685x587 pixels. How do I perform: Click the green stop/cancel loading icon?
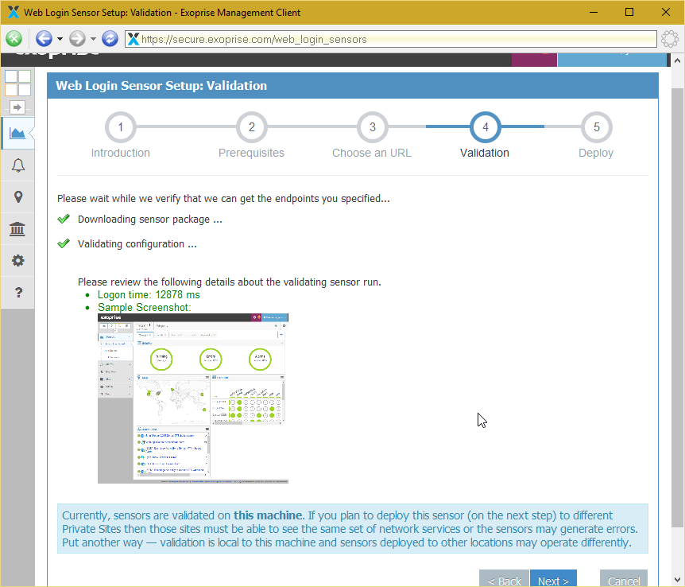point(14,39)
